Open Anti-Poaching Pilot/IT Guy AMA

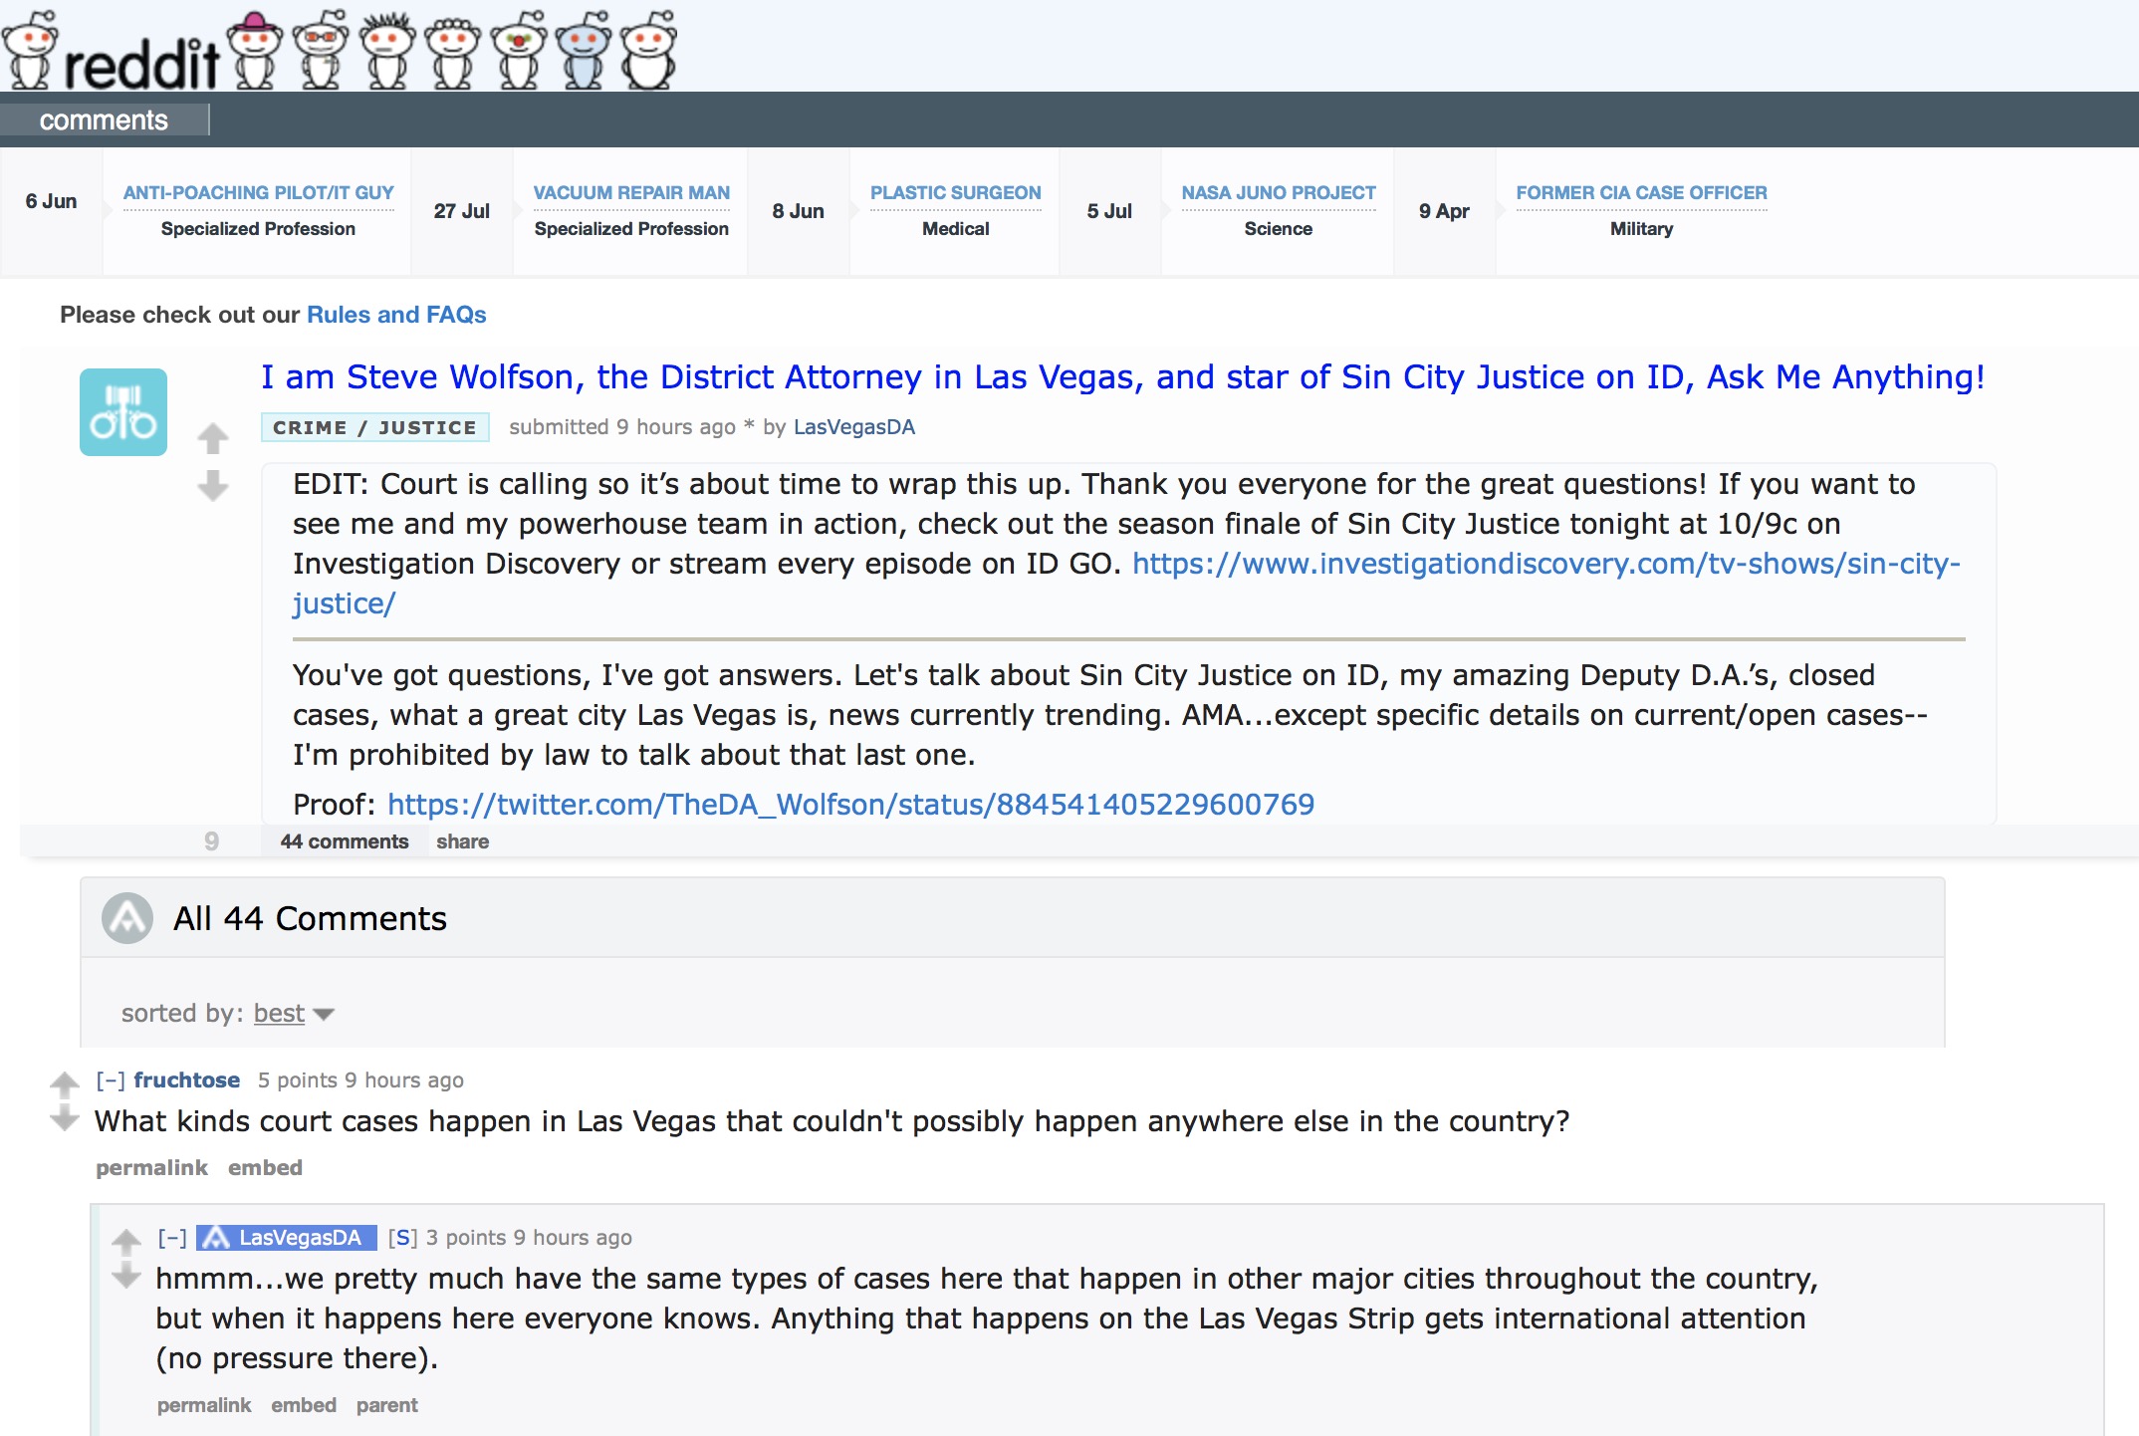click(259, 192)
